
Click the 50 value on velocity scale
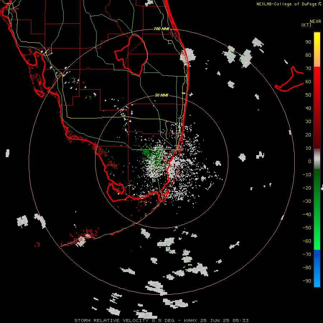308,95
